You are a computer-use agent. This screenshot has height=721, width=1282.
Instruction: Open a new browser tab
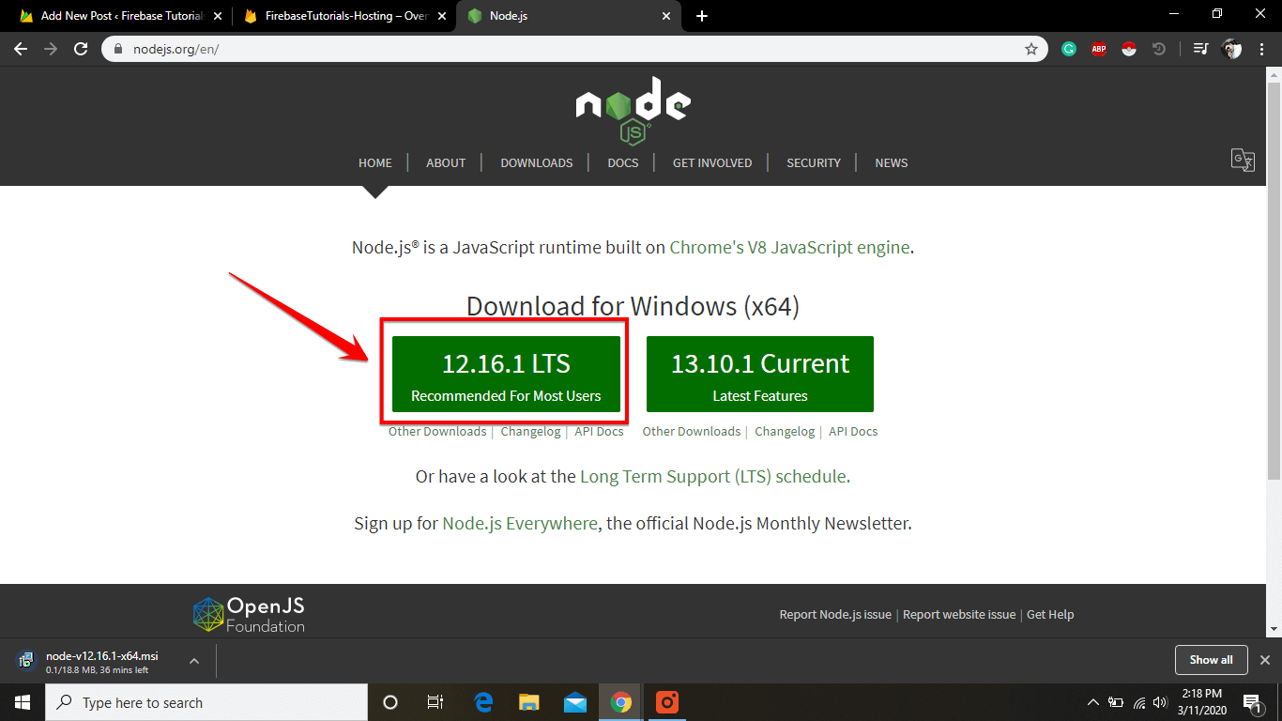pos(702,16)
